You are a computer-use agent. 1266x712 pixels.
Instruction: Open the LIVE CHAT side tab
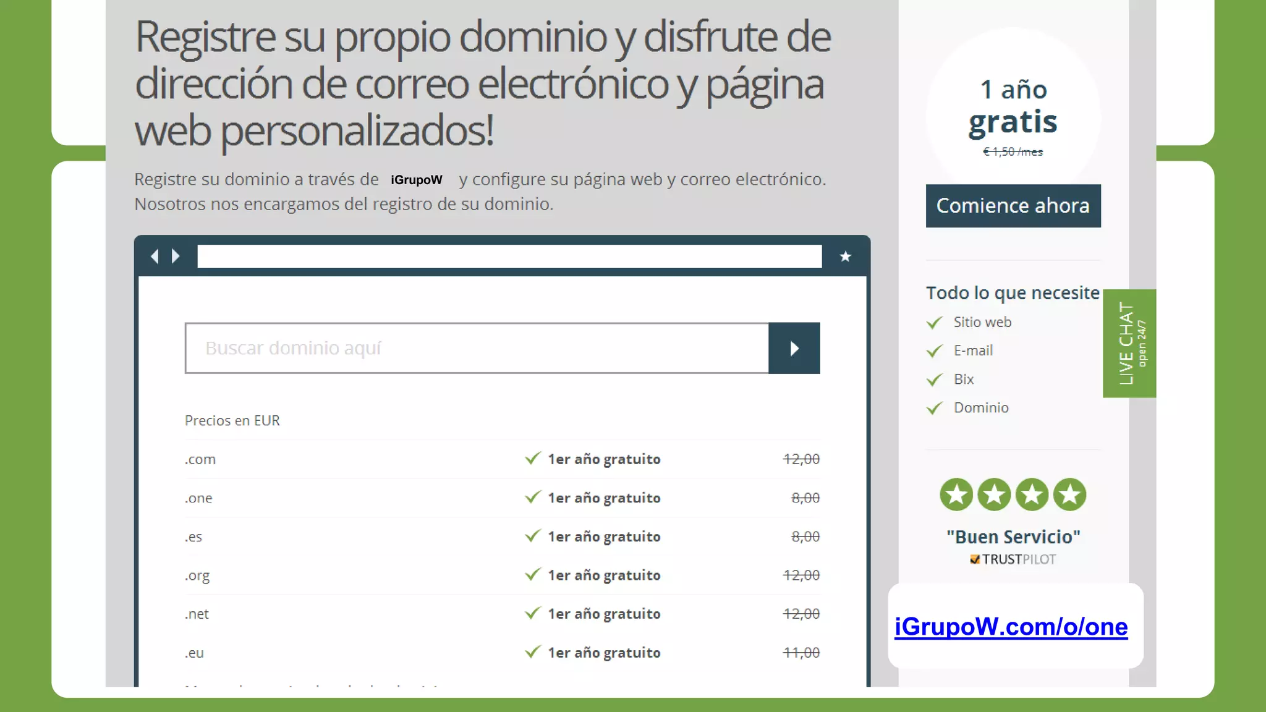(x=1129, y=344)
